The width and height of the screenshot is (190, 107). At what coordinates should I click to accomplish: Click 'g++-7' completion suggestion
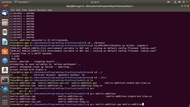tap(32, 91)
